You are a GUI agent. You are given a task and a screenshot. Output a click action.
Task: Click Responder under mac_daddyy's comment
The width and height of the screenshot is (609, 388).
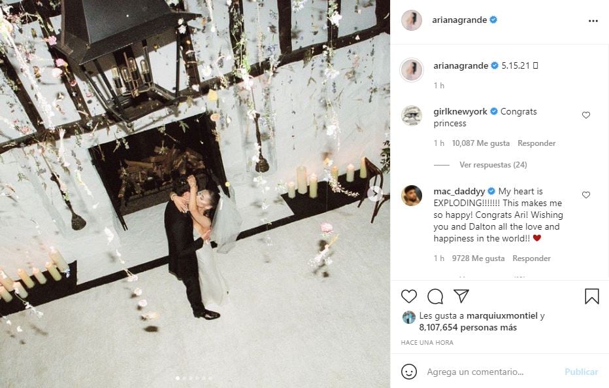click(532, 258)
